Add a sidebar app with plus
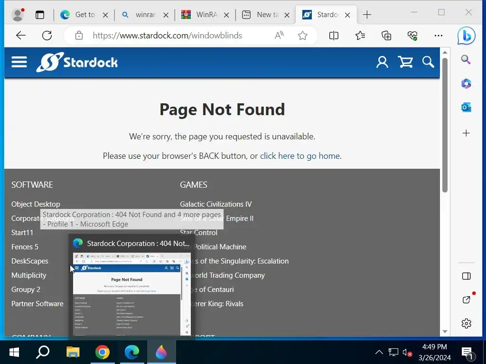Viewport: 486px width, 364px height. click(466, 133)
